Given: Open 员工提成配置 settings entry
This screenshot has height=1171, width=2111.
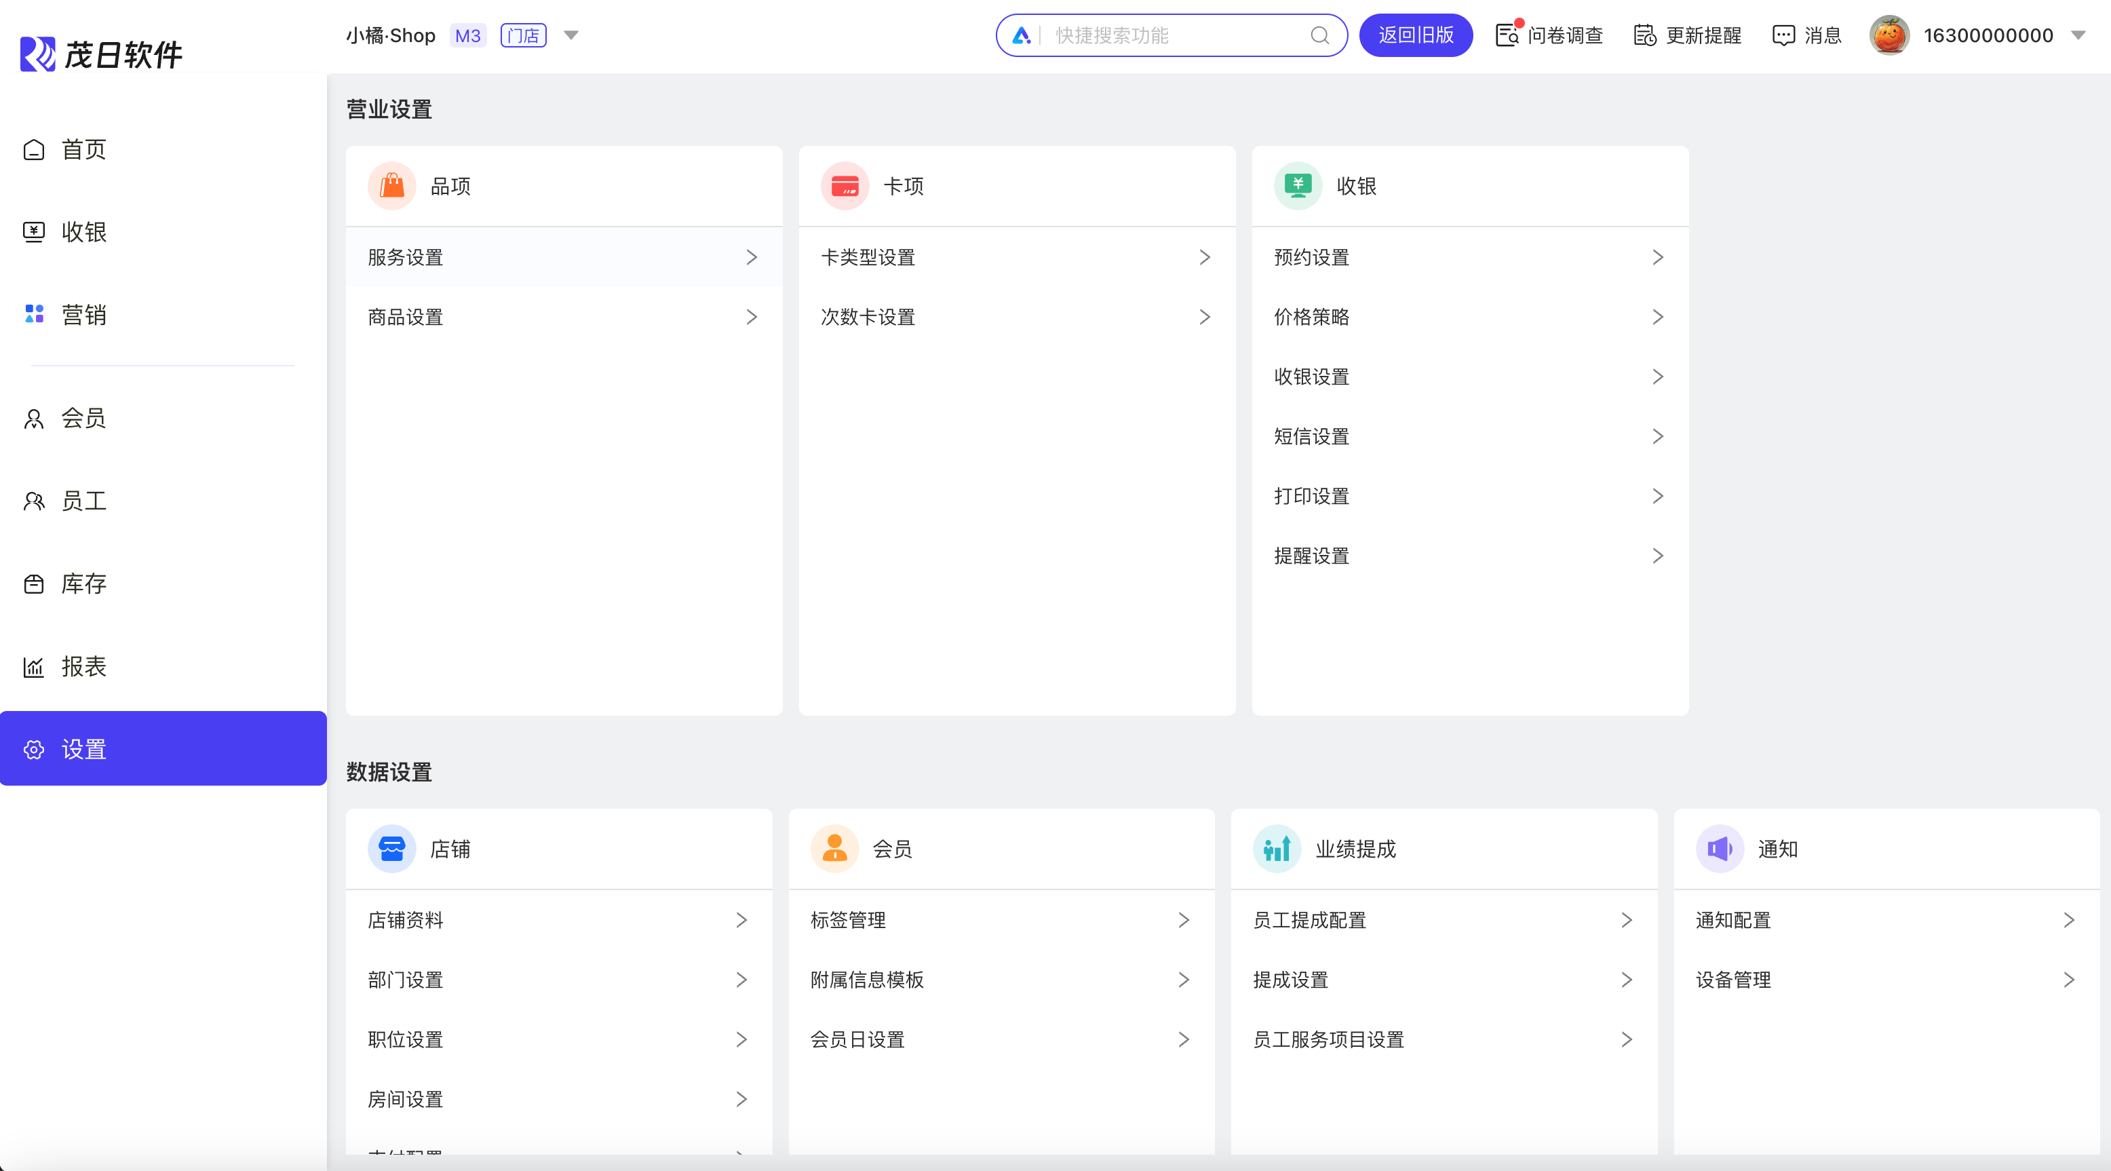Looking at the screenshot, I should 1309,920.
